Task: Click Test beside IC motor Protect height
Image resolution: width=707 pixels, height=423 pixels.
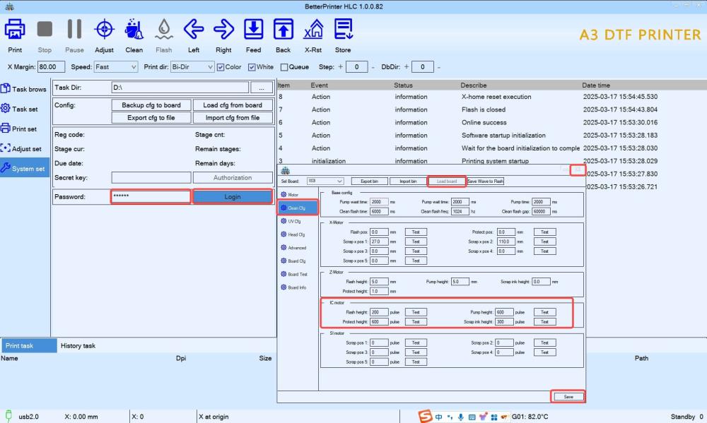Action: click(x=416, y=321)
